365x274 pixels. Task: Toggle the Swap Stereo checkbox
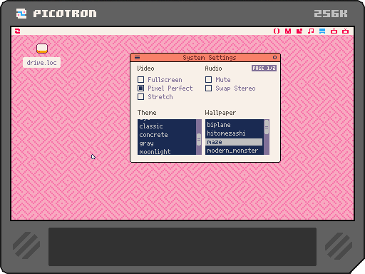208,88
